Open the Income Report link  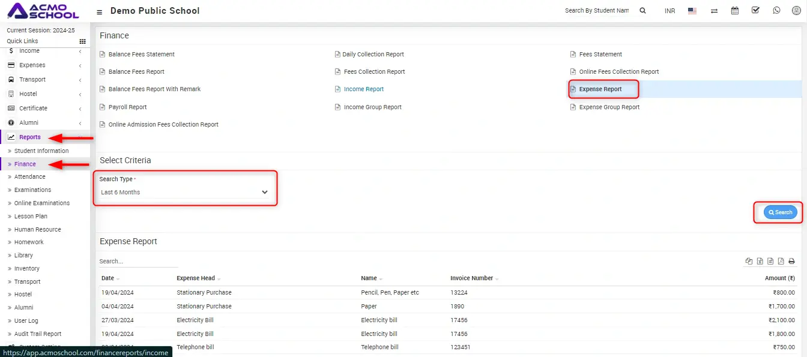click(x=363, y=89)
